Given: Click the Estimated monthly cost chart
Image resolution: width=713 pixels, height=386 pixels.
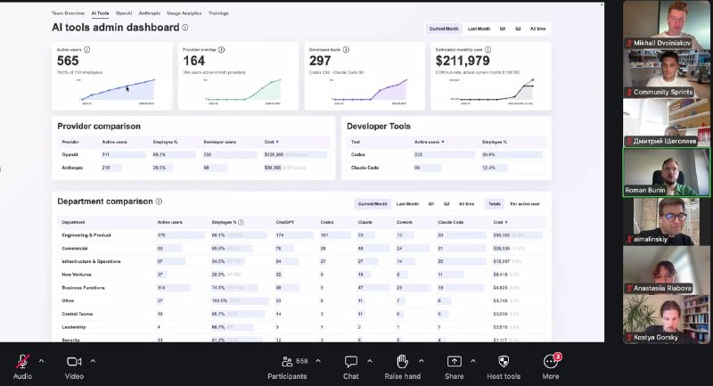Looking at the screenshot, I should (x=494, y=91).
